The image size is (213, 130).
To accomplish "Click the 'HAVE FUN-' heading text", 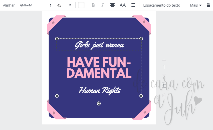I will coord(99,62).
